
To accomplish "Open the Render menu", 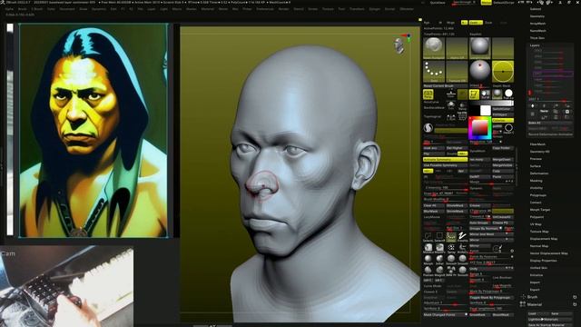I will [283, 9].
